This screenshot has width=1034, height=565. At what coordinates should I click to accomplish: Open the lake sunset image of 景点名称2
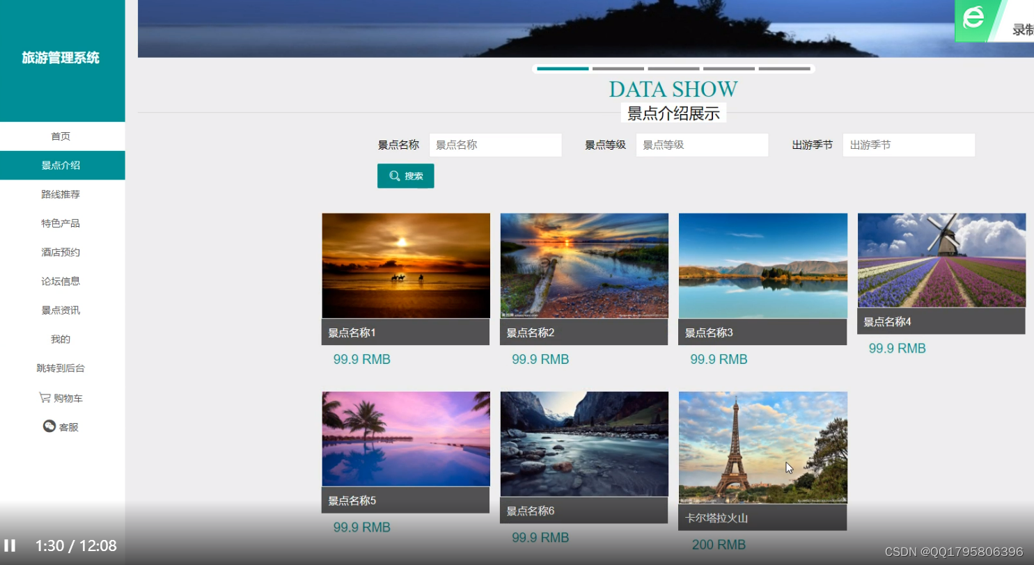tap(584, 266)
